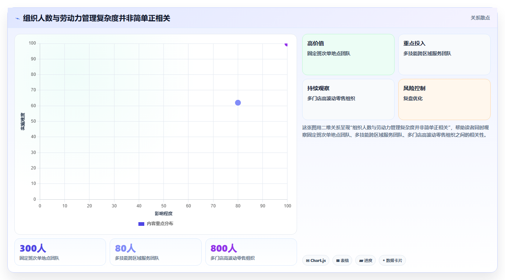Click 固定班次单地点团队 under 300人
505x280 pixels.
tap(39, 258)
